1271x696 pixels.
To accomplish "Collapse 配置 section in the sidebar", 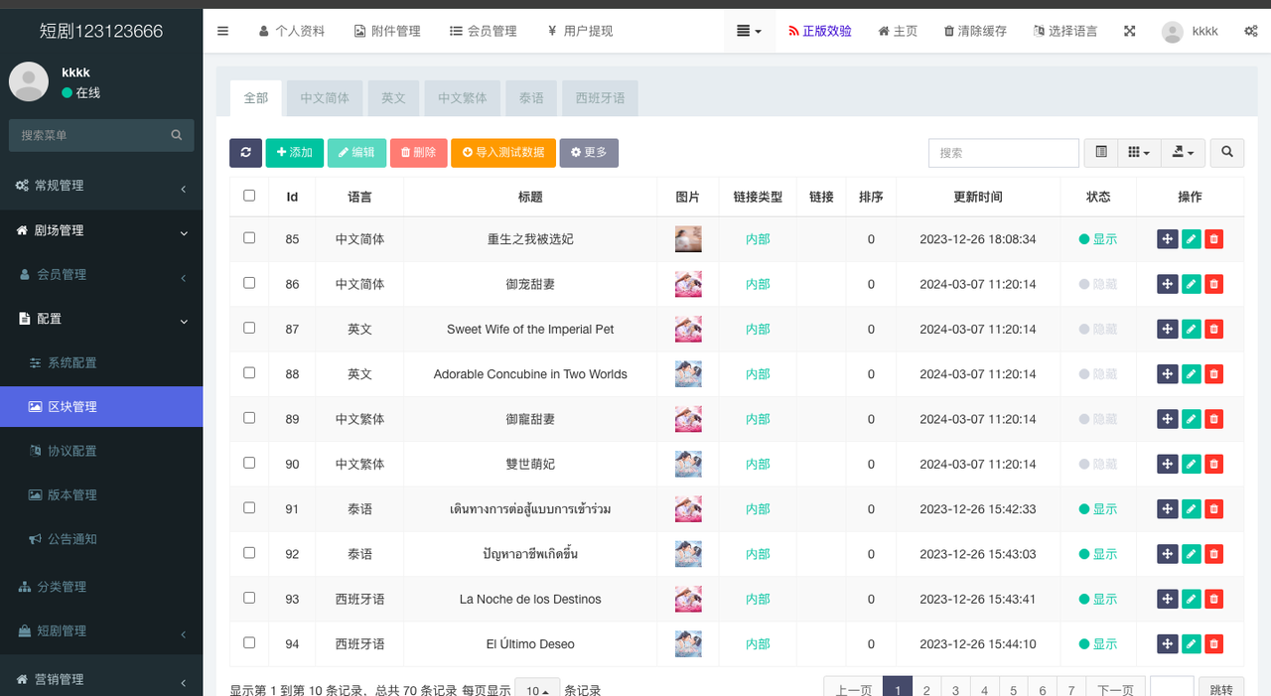I will [101, 319].
